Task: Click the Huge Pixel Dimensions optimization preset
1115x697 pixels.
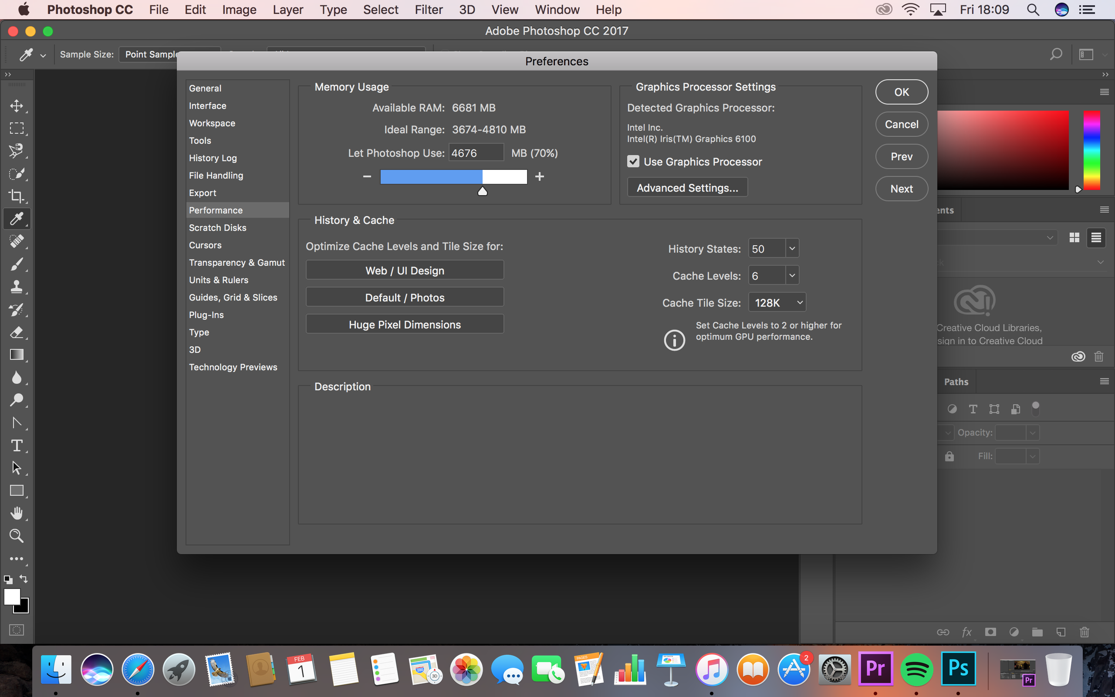Action: (404, 325)
